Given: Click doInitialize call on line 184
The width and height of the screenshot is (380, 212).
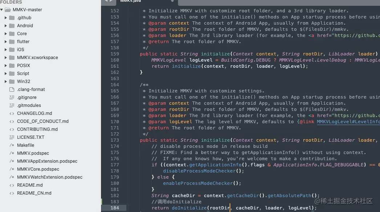Looking at the screenshot, I should pyautogui.click(x=189, y=208).
